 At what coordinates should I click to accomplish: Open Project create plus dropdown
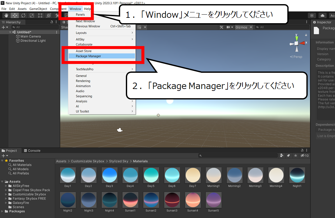point(5,156)
